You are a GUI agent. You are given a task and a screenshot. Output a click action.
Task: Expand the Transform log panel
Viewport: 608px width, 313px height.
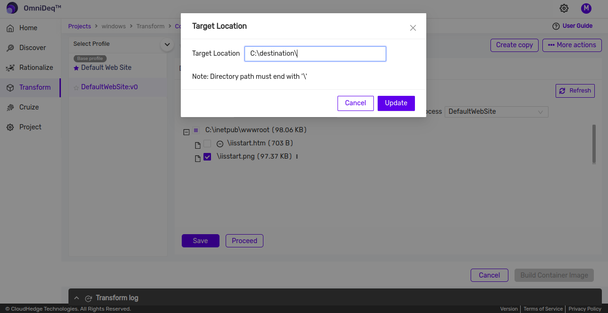click(76, 298)
